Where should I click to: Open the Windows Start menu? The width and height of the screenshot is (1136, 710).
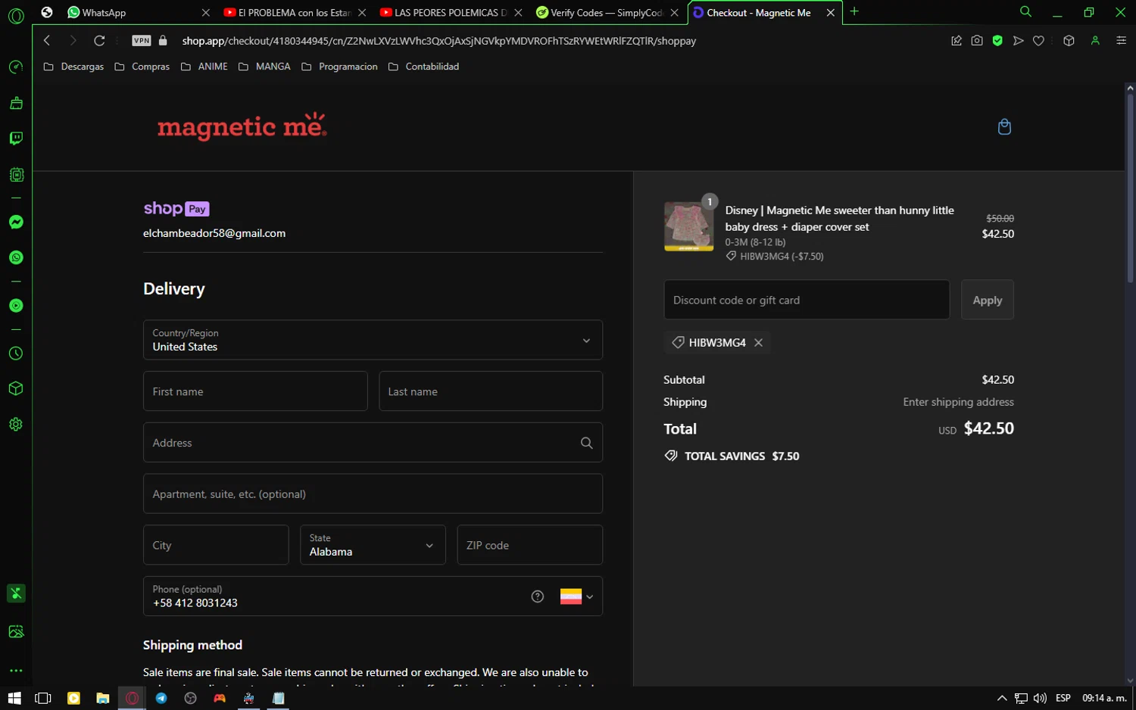pos(14,698)
